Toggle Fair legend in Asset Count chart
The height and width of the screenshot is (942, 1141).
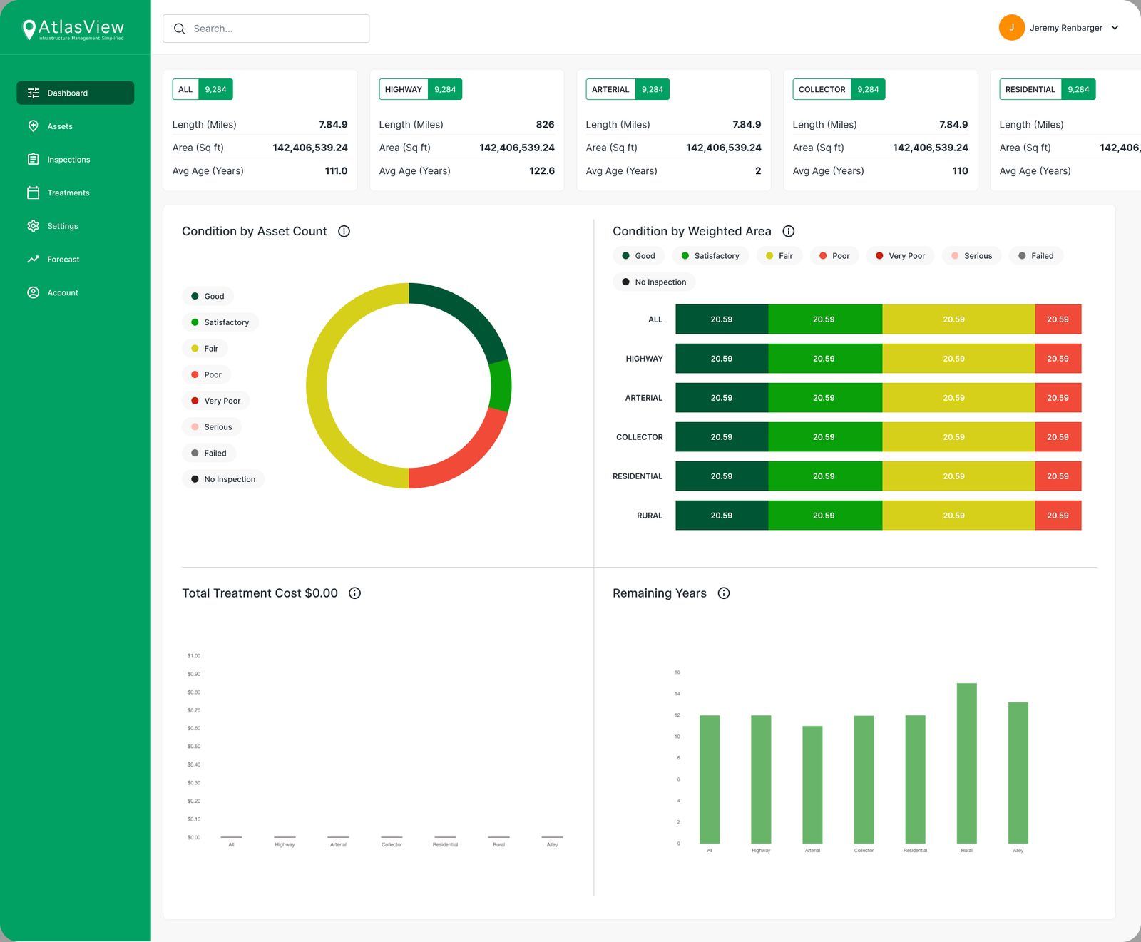205,349
